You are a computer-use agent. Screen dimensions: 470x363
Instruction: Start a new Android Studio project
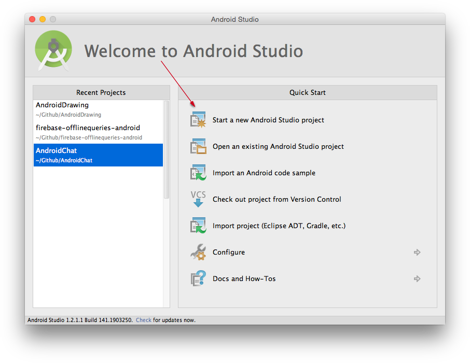pyautogui.click(x=268, y=120)
